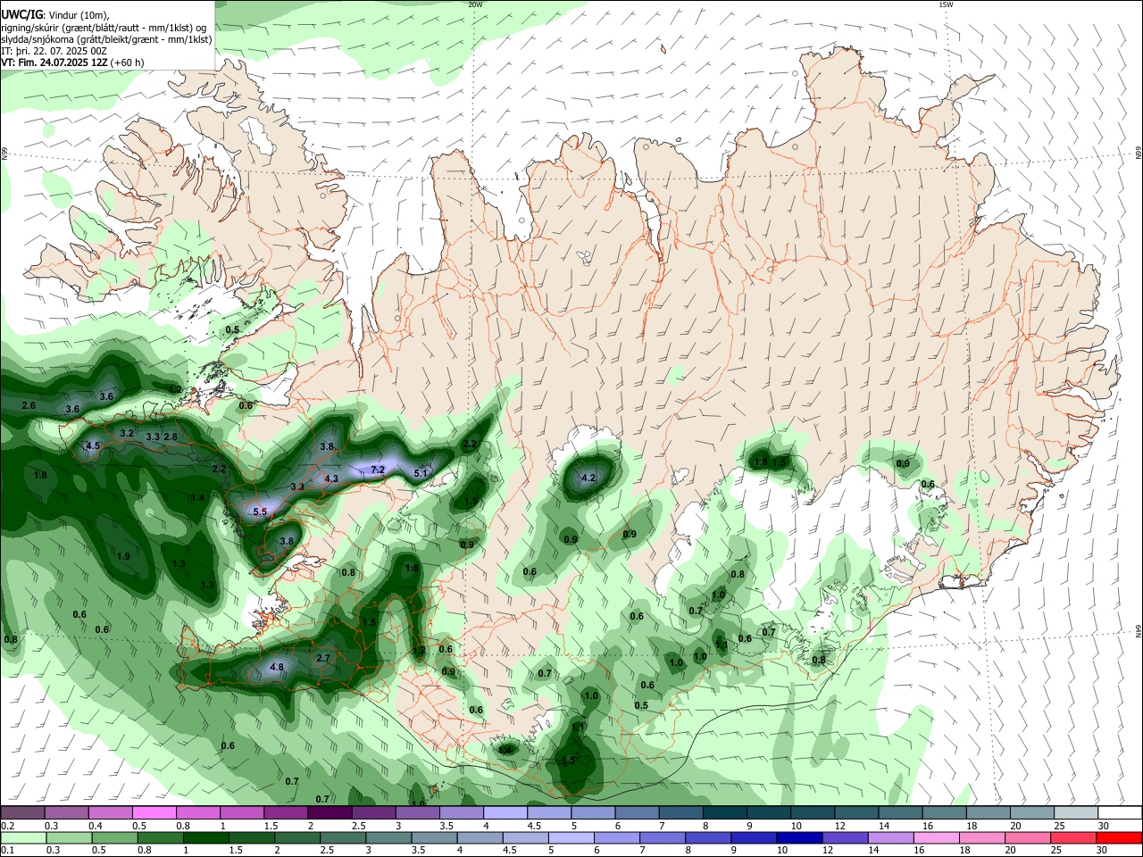1143x857 pixels.
Task: Click the light violet swatch labelled 14 in bottom row
Action: 890,837
